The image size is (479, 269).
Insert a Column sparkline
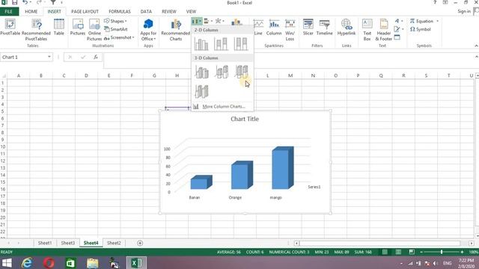click(274, 28)
